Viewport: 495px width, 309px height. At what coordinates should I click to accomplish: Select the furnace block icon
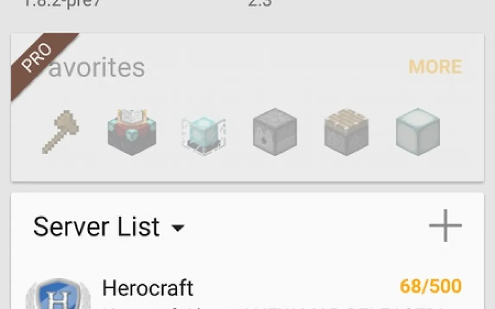275,132
